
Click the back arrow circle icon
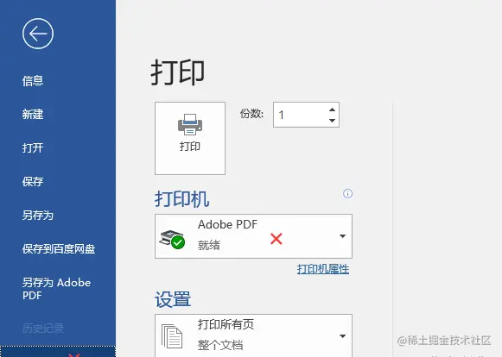pos(38,34)
